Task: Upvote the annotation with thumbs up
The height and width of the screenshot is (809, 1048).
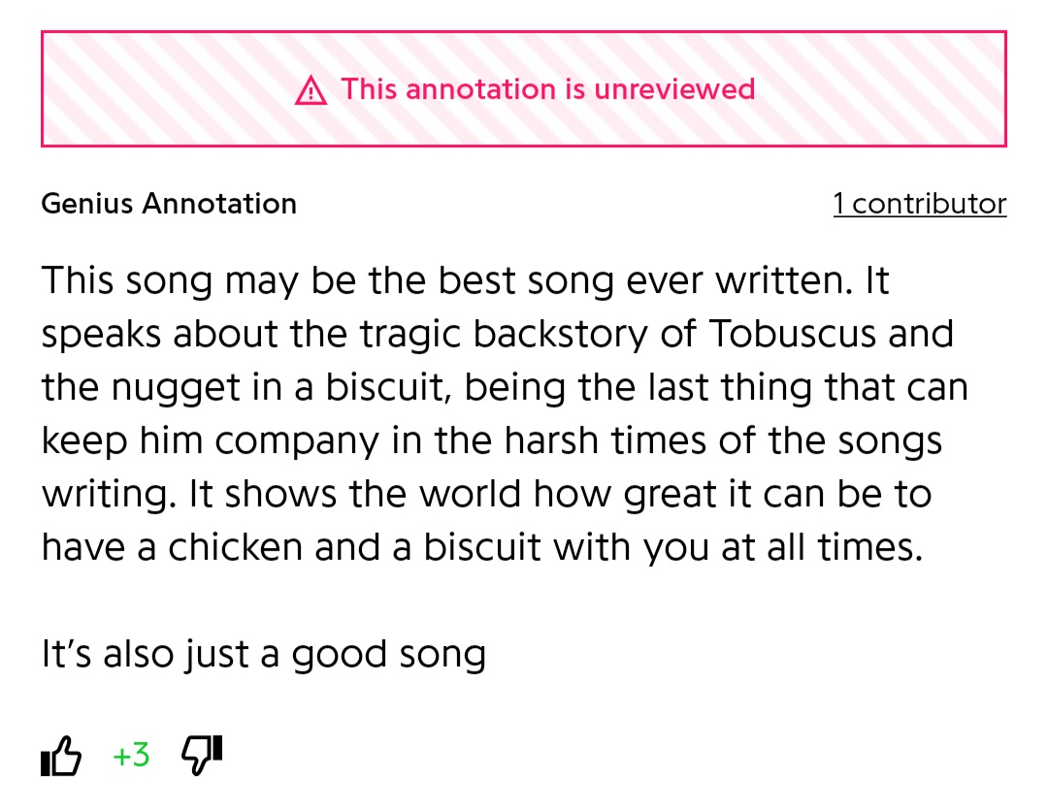Action: tap(61, 756)
